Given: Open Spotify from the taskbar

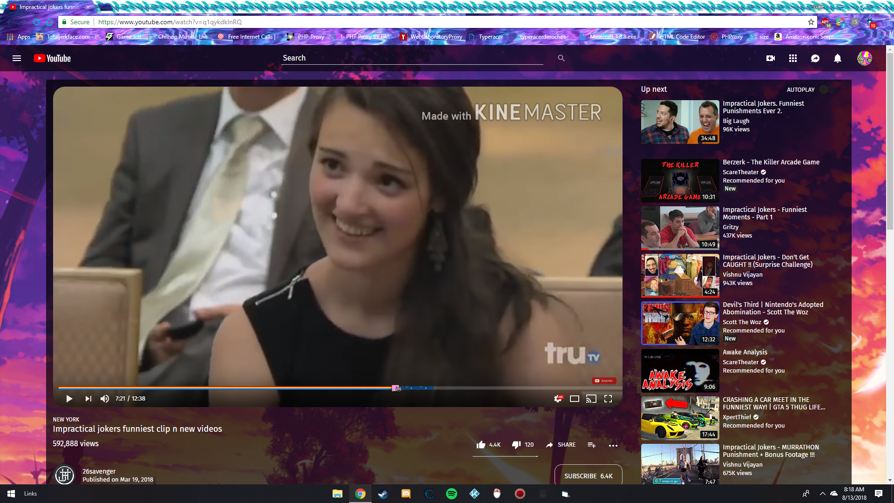Looking at the screenshot, I should coord(451,494).
